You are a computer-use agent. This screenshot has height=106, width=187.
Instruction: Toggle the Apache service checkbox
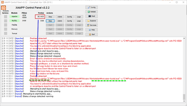tap(6, 17)
